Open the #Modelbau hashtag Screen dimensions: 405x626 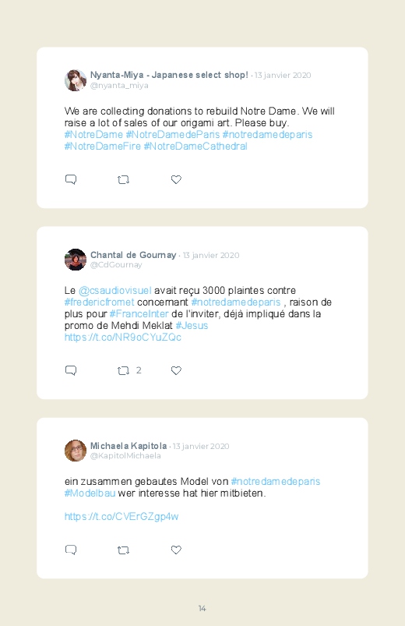(x=90, y=493)
